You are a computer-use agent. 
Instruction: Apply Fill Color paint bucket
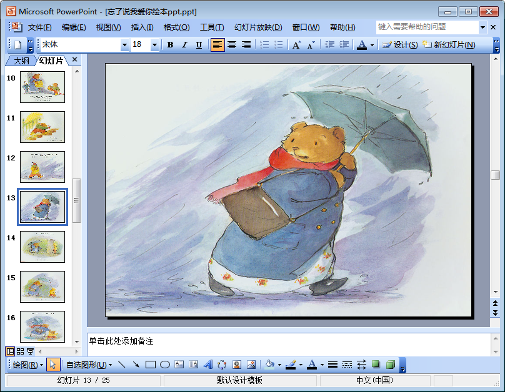tap(269, 365)
